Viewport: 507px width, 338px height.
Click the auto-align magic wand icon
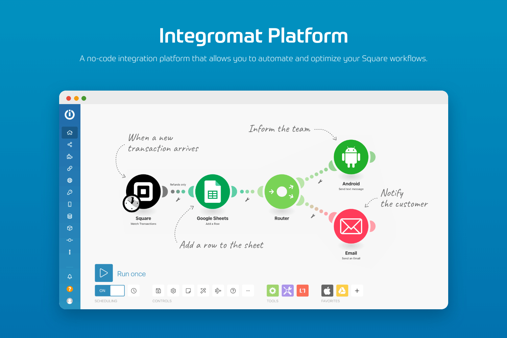point(203,291)
